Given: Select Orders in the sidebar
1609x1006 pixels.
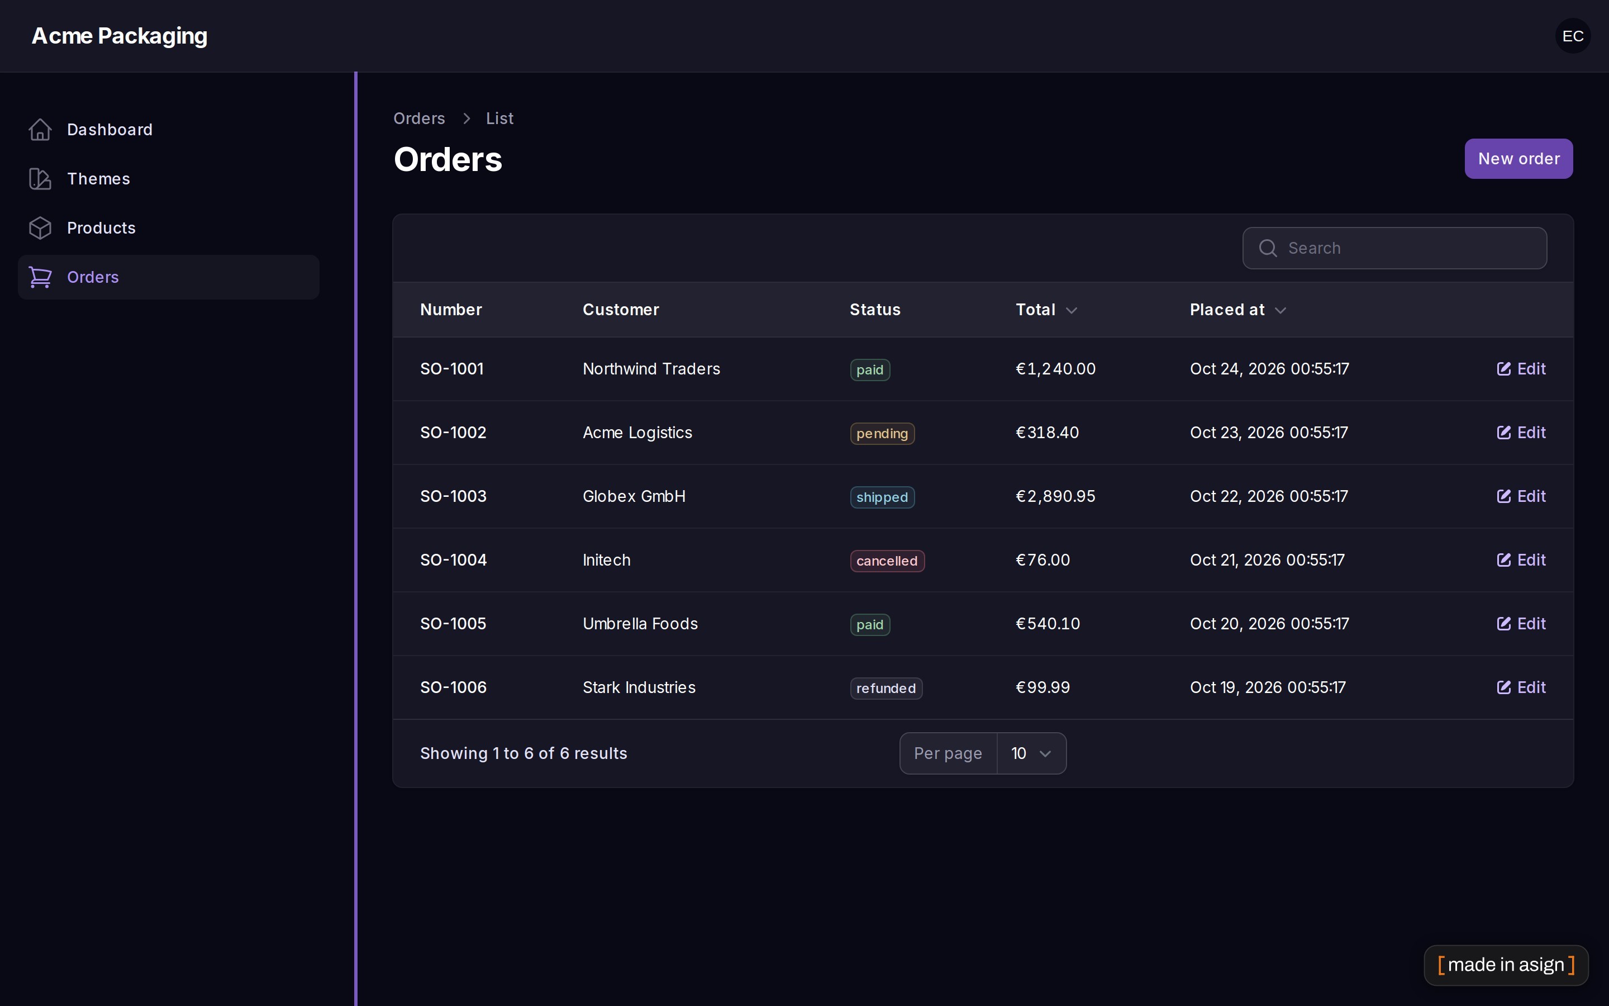Looking at the screenshot, I should (x=168, y=277).
